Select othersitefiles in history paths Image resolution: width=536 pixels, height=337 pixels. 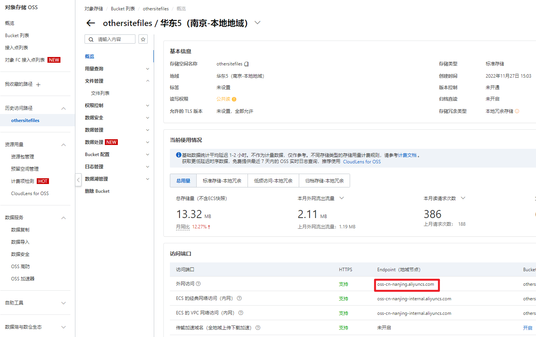[x=25, y=120]
